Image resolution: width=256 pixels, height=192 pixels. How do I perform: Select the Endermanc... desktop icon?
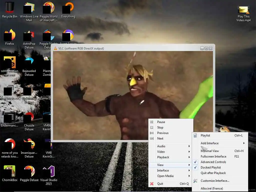click(10, 119)
